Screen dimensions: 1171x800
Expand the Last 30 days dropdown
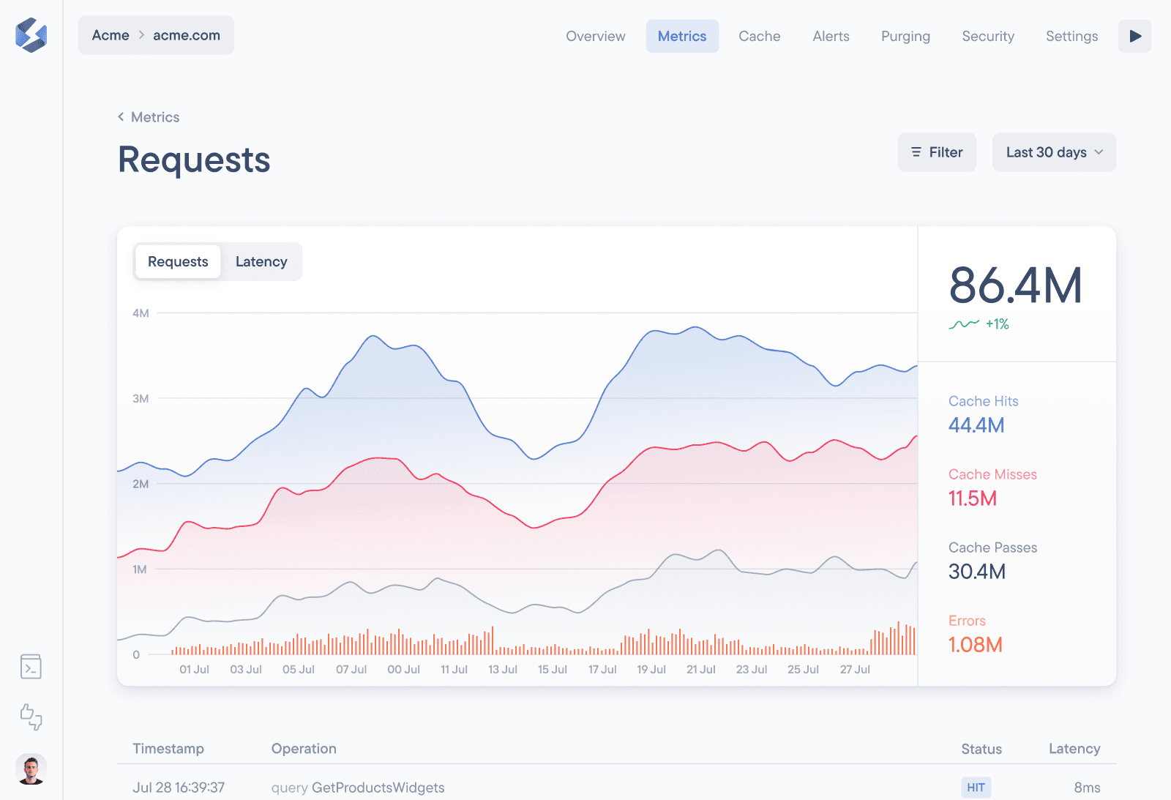[1053, 152]
